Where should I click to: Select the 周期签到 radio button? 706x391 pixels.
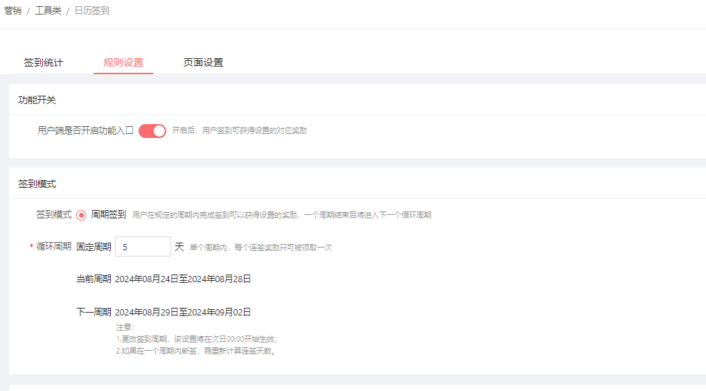coord(81,215)
